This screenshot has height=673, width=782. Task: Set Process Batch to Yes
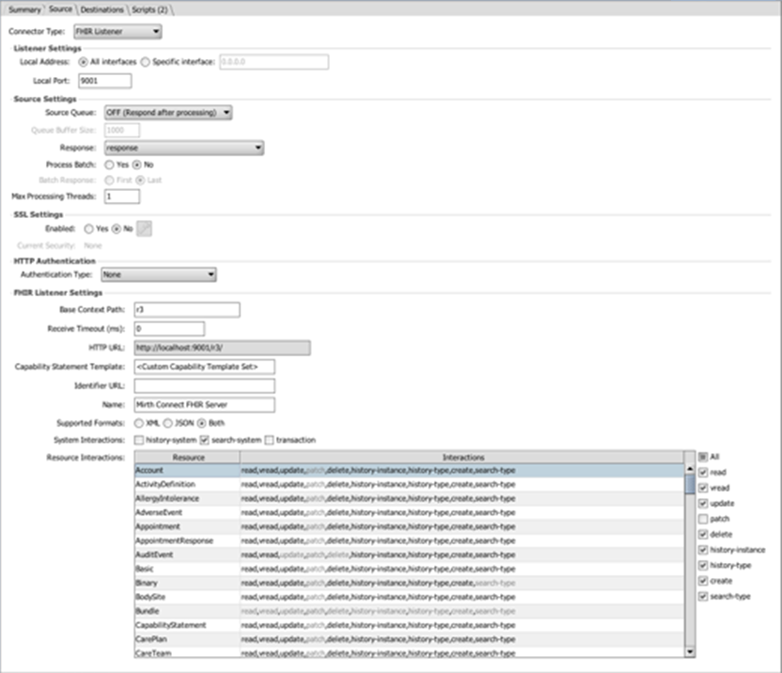pos(109,164)
